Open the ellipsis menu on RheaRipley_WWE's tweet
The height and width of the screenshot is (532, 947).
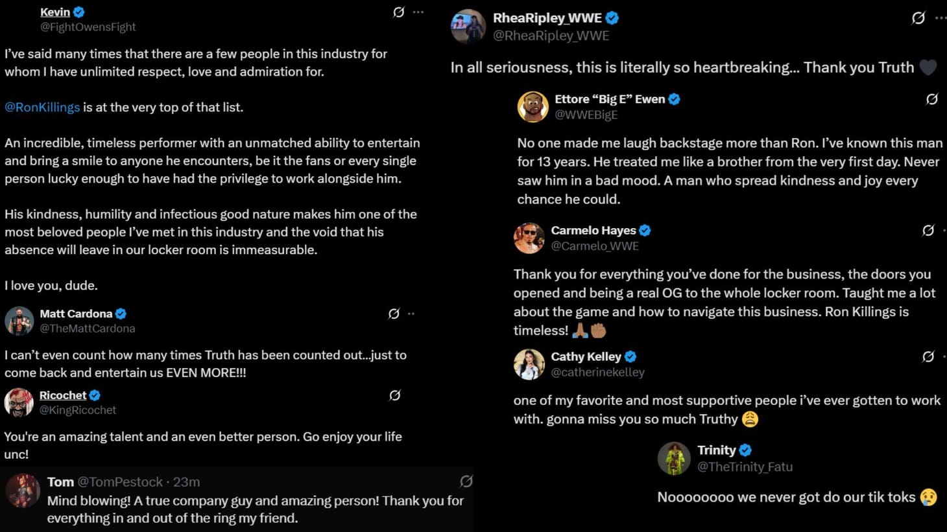click(939, 18)
